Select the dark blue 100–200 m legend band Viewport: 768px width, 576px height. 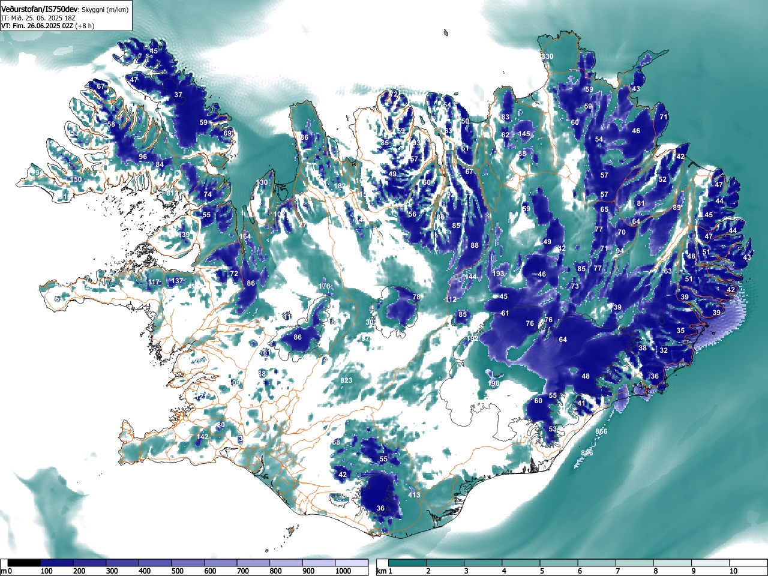click(x=57, y=563)
